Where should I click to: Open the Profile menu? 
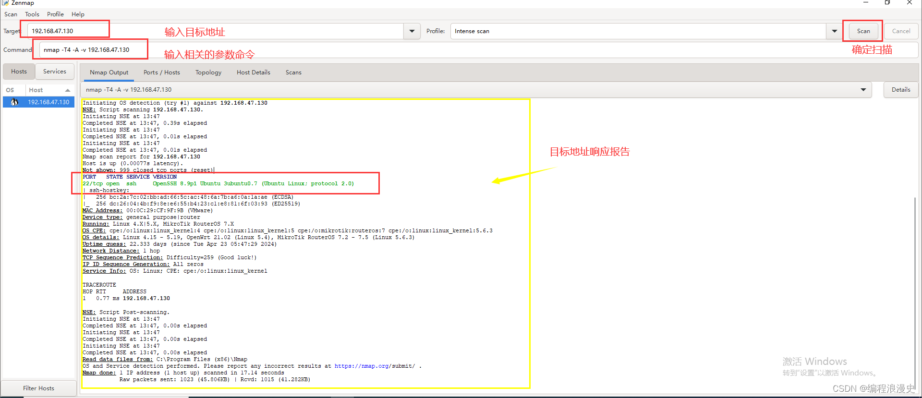click(55, 14)
